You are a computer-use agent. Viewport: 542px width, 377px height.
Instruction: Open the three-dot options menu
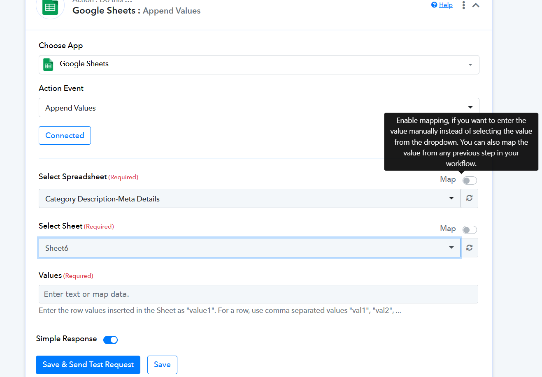click(x=463, y=5)
